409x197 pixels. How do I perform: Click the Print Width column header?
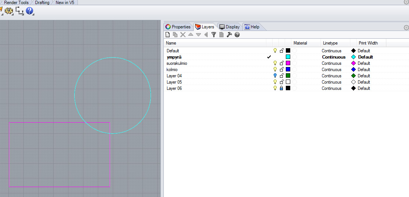coord(371,43)
